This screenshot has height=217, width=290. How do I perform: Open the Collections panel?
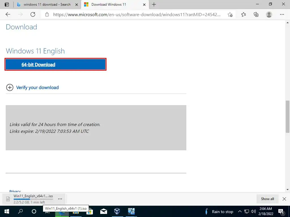coord(256,14)
